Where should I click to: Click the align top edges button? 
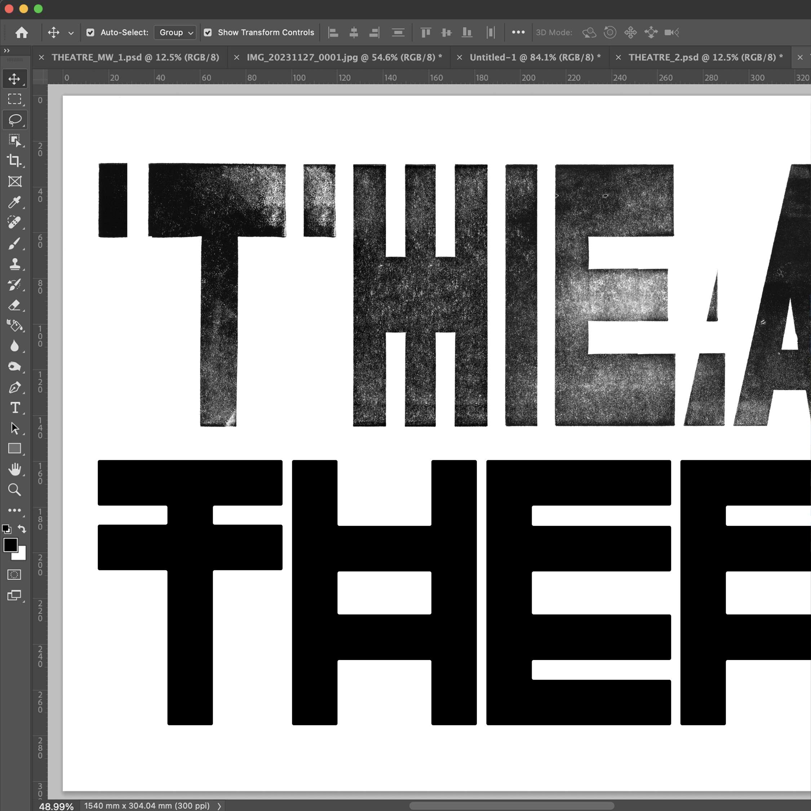click(x=425, y=32)
